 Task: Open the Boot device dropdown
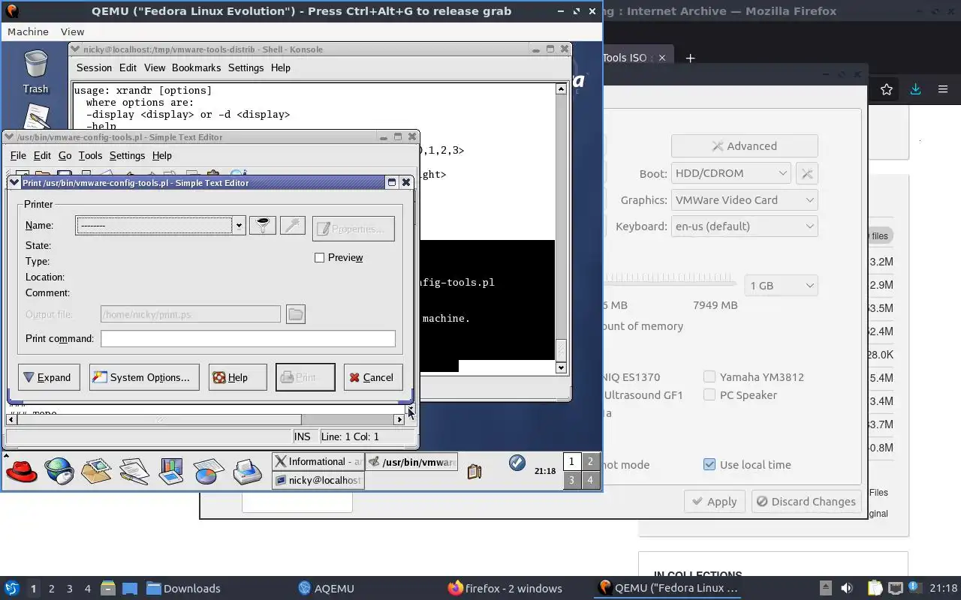pyautogui.click(x=731, y=173)
